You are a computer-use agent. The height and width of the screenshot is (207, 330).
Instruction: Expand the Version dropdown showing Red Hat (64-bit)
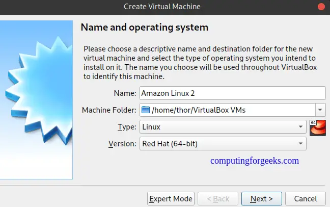223,144
